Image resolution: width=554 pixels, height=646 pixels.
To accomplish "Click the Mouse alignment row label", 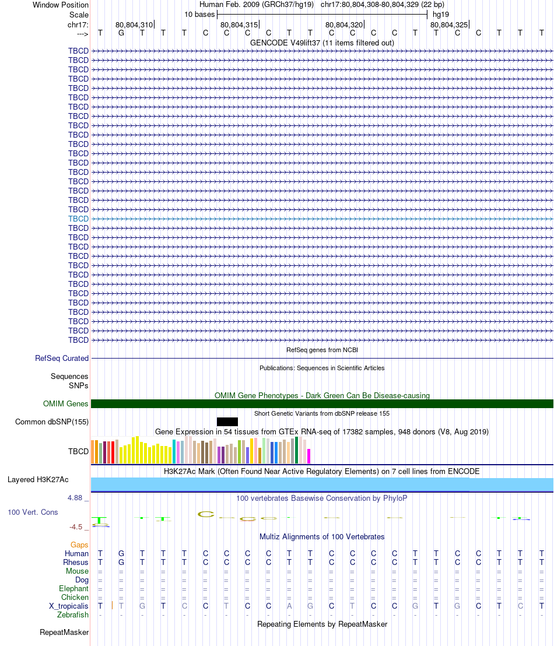I will pyautogui.click(x=78, y=571).
